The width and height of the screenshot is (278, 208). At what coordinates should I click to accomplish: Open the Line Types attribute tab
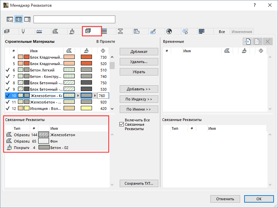coord(39,31)
